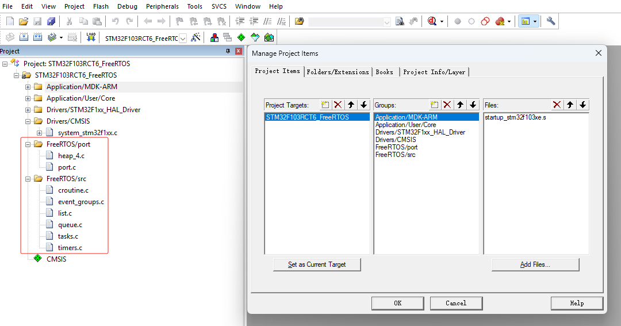Expand the Drivers/STM32F1xx_HAL_Driver group

coord(28,110)
